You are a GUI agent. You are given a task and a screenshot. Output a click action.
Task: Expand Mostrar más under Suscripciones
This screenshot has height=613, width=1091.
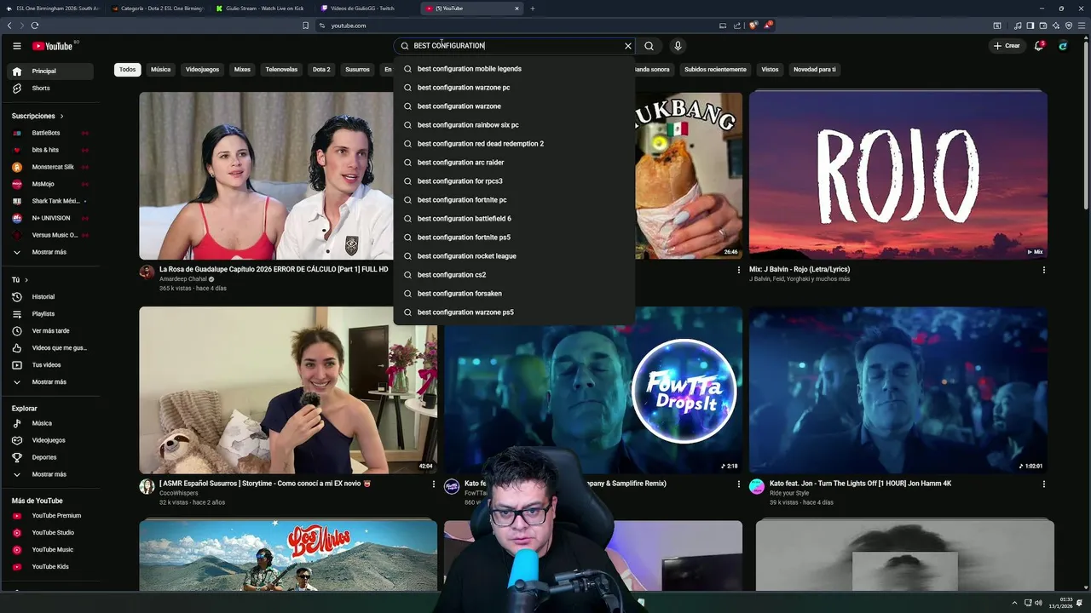[51, 252]
